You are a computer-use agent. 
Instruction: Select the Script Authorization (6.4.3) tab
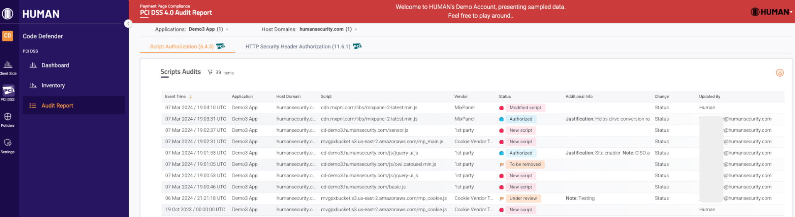tap(182, 46)
